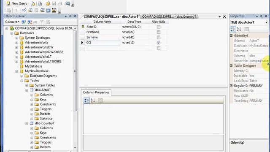Click the Set Primary Key icon in designer toolbar

(16, 11)
